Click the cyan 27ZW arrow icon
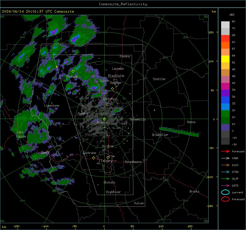The height and width of the screenshot is (230, 246). pyautogui.click(x=225, y=172)
